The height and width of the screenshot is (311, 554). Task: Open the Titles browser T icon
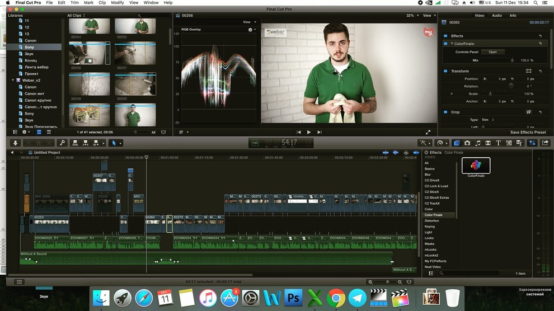click(498, 143)
